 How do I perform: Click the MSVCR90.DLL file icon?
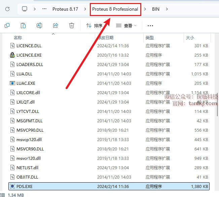click(x=12, y=149)
